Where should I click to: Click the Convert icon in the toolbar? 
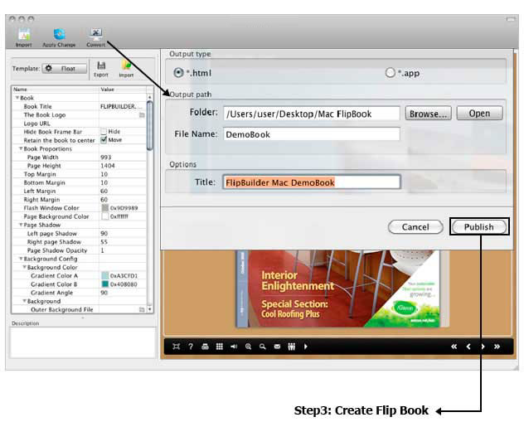point(96,36)
